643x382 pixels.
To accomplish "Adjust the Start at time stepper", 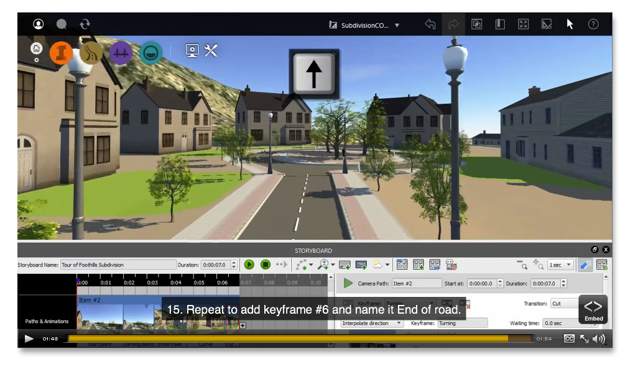I will 499,283.
